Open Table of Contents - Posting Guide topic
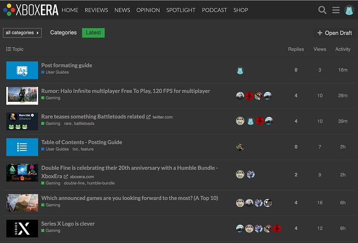 [x=81, y=142]
